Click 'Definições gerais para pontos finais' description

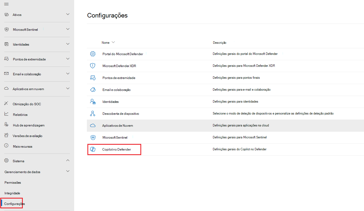click(x=236, y=78)
